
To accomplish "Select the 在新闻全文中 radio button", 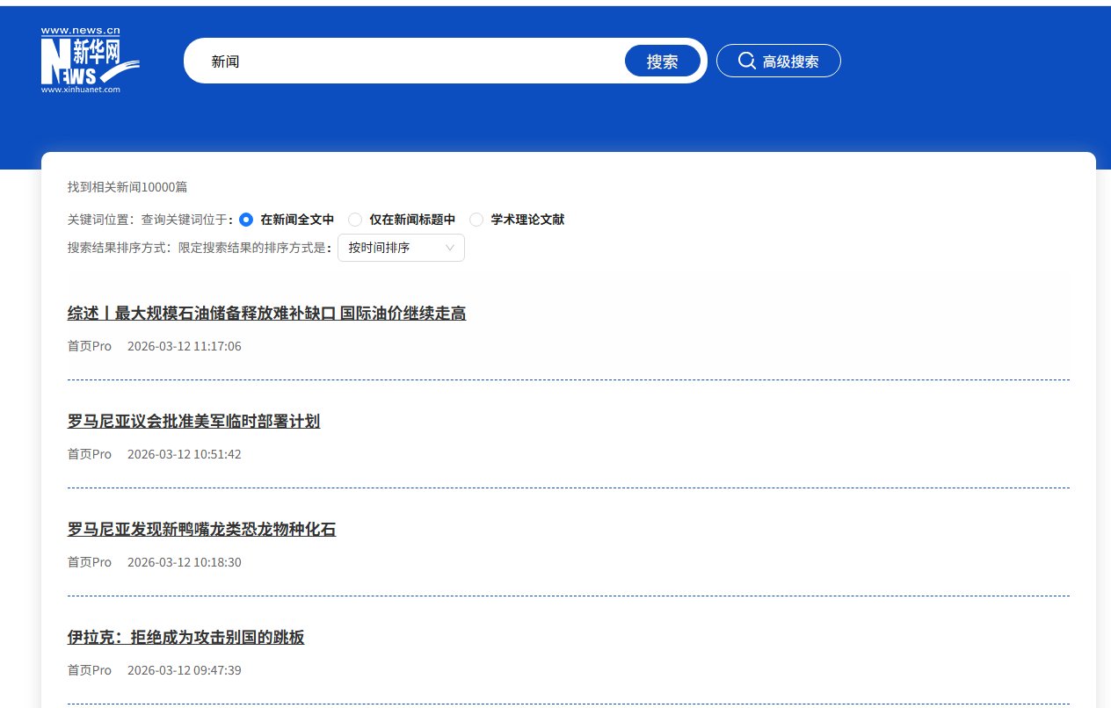I will coord(246,220).
